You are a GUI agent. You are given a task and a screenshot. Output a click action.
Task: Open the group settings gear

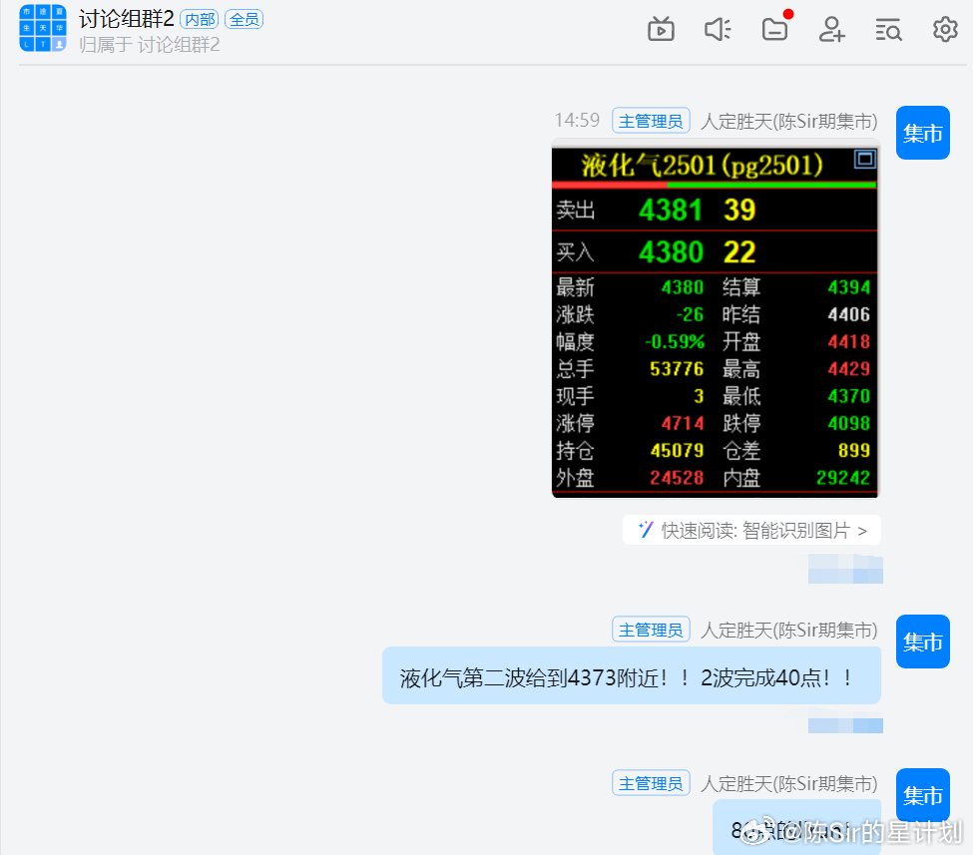(x=944, y=29)
